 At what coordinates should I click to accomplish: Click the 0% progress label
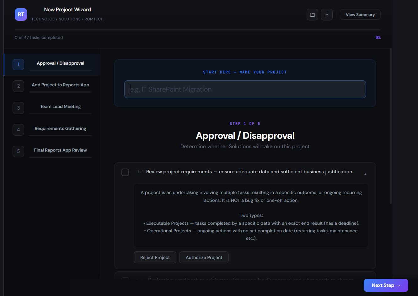click(x=378, y=38)
